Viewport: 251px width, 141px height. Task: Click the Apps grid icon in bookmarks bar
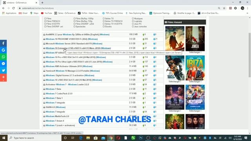[4, 13]
